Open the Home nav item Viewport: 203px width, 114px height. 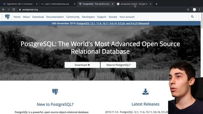point(17,17)
